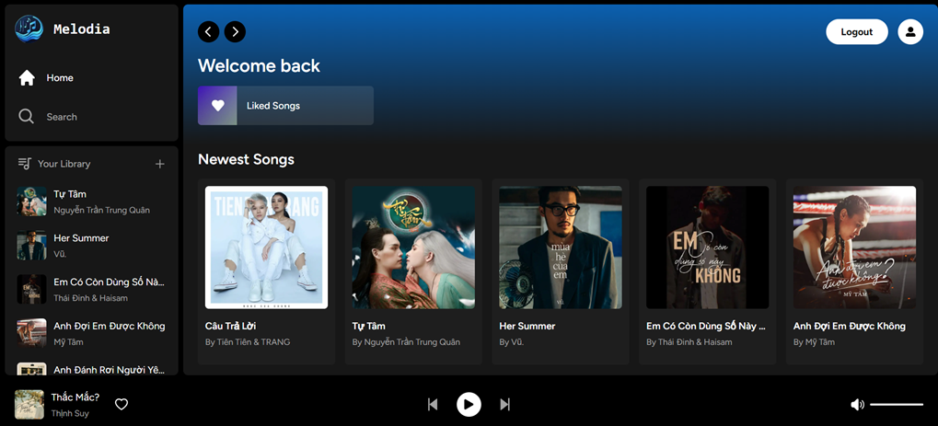The image size is (938, 426).
Task: Add to library with the plus icon
Action: coord(160,164)
